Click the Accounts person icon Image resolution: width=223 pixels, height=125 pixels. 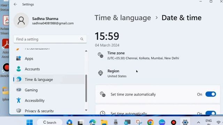click(x=18, y=69)
